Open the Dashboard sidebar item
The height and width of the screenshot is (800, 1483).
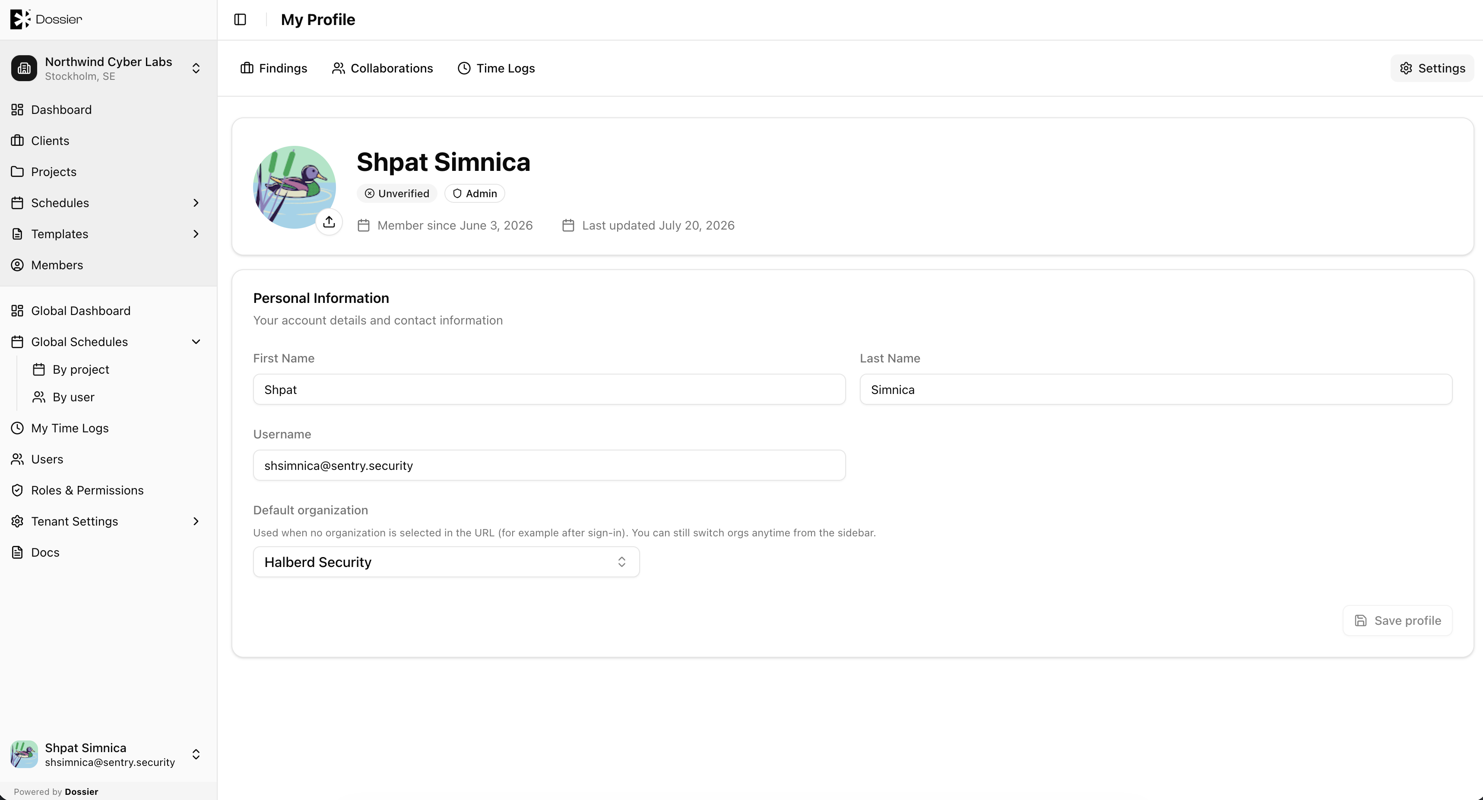coord(108,109)
